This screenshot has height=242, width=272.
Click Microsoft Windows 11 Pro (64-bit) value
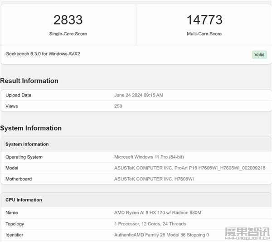[x=149, y=157]
